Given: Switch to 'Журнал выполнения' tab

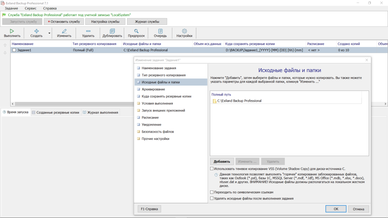Looking at the screenshot, I should (x=101, y=112).
